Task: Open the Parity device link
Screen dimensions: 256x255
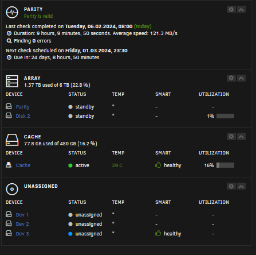Action: (x=22, y=107)
